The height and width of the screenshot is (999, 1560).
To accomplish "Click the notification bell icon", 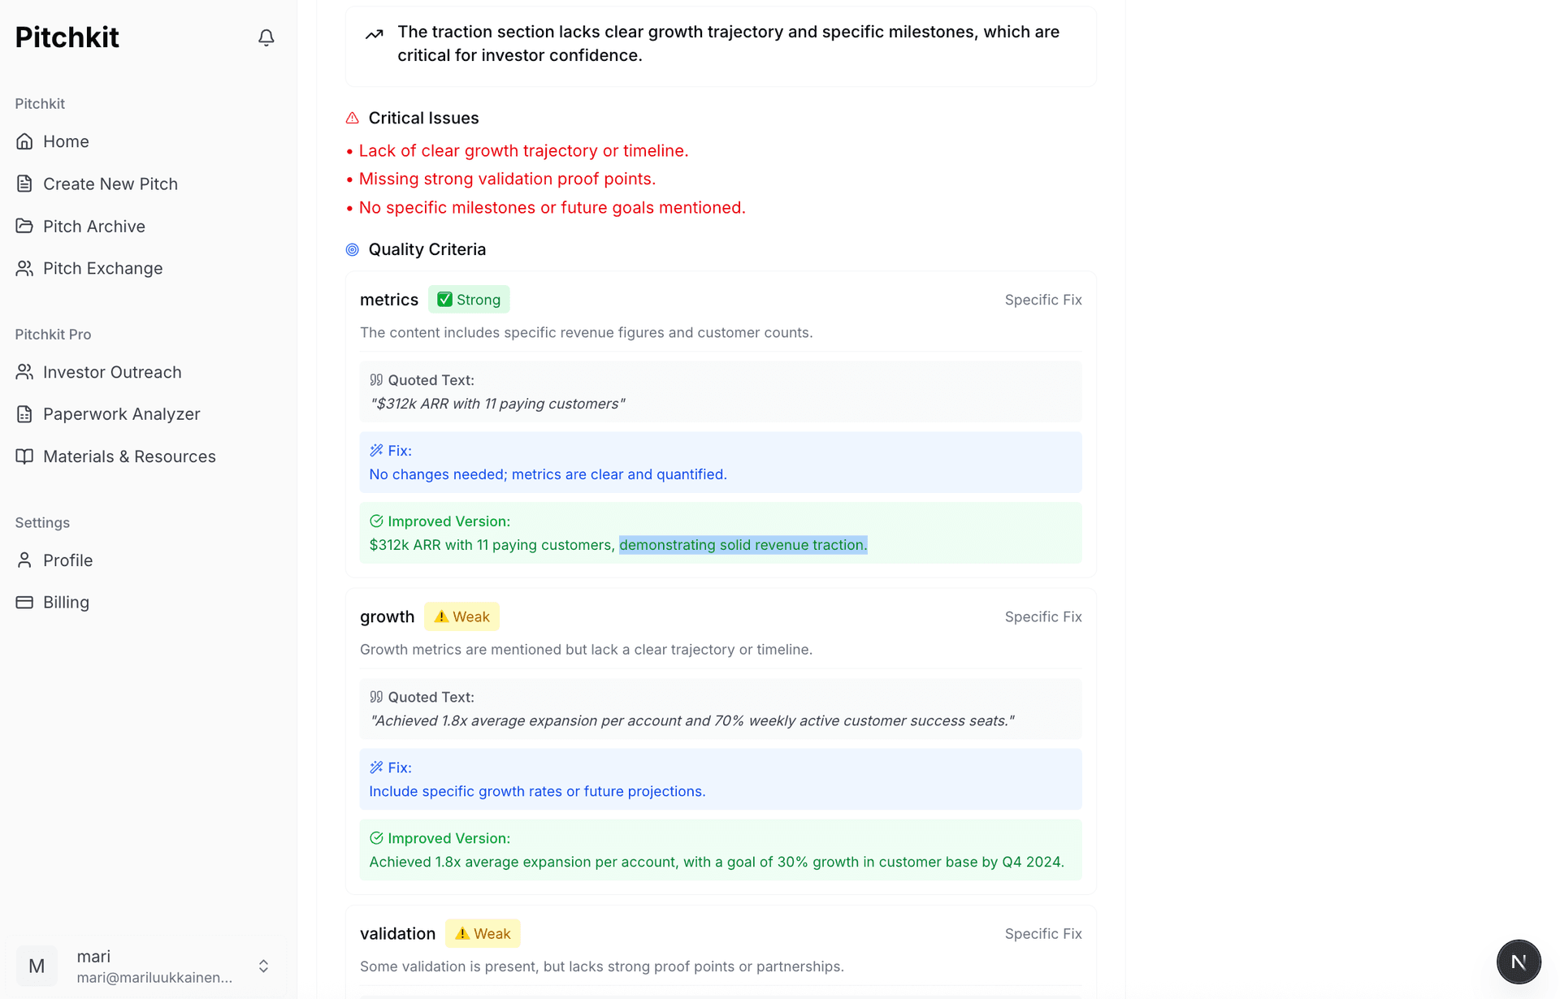I will point(266,37).
